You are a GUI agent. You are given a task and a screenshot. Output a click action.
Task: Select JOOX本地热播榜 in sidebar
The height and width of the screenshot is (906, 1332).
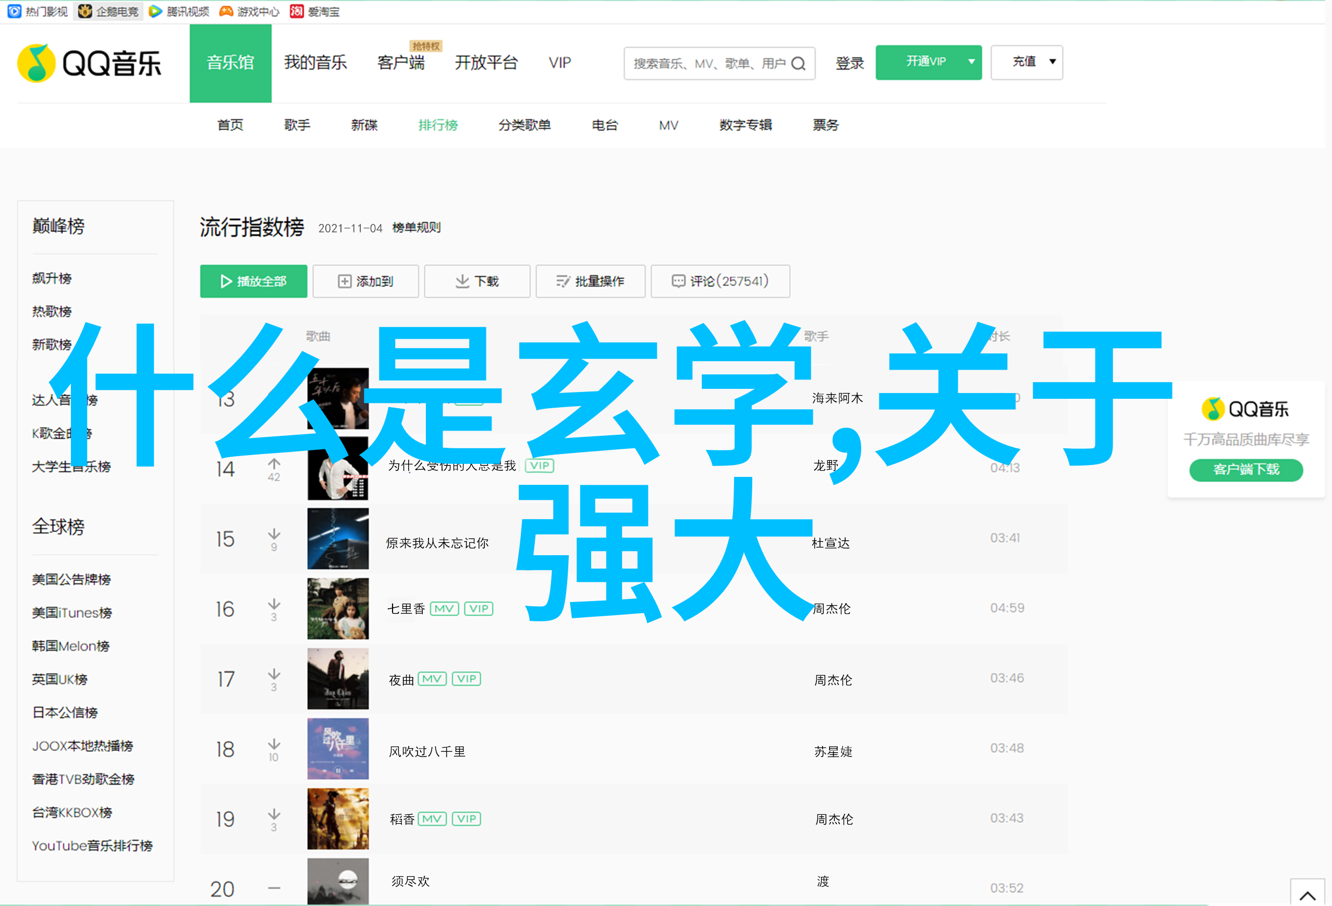pos(82,745)
